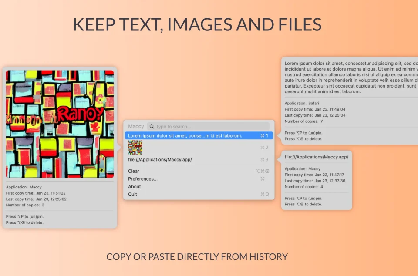The image size is (418, 276).
Task: Choose Clear from the Maccy menu
Action: click(199, 171)
